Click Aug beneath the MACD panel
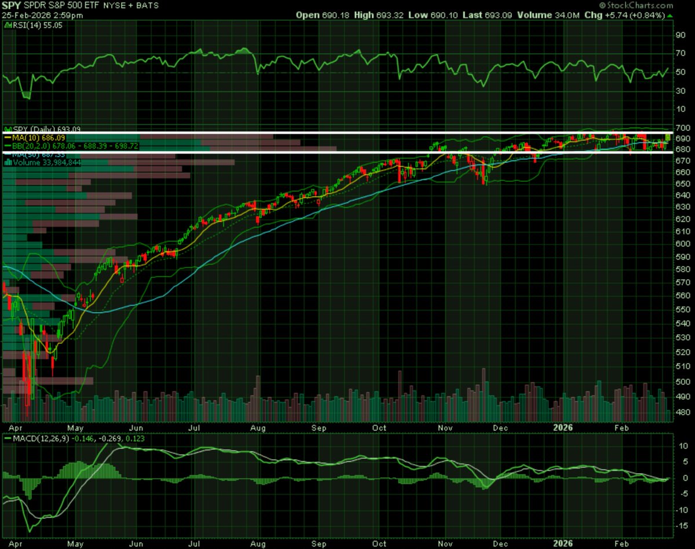695x549 pixels. [x=258, y=544]
